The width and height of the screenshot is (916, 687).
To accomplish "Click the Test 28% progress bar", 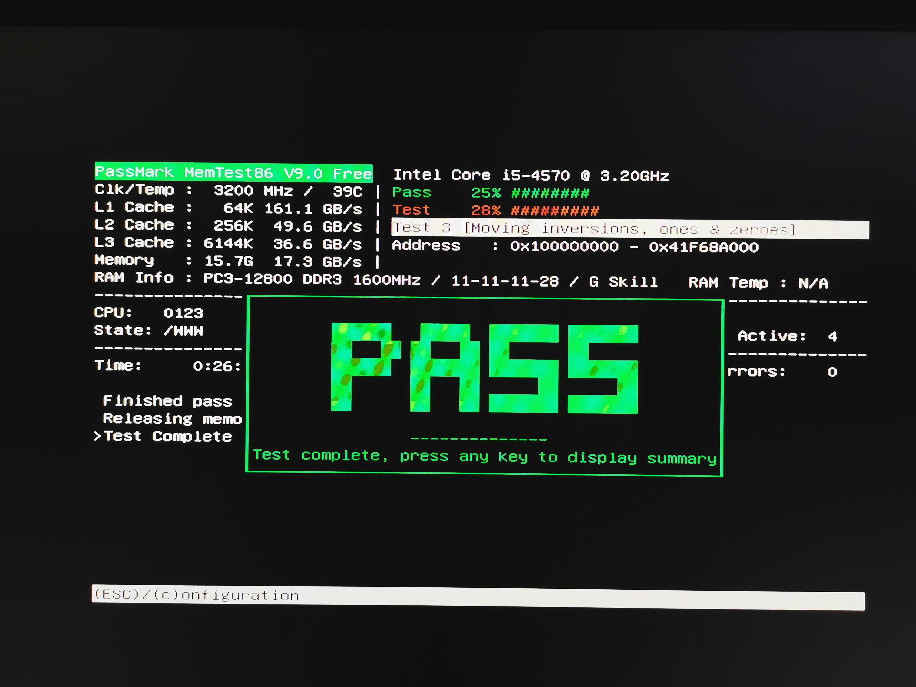I will tap(495, 210).
